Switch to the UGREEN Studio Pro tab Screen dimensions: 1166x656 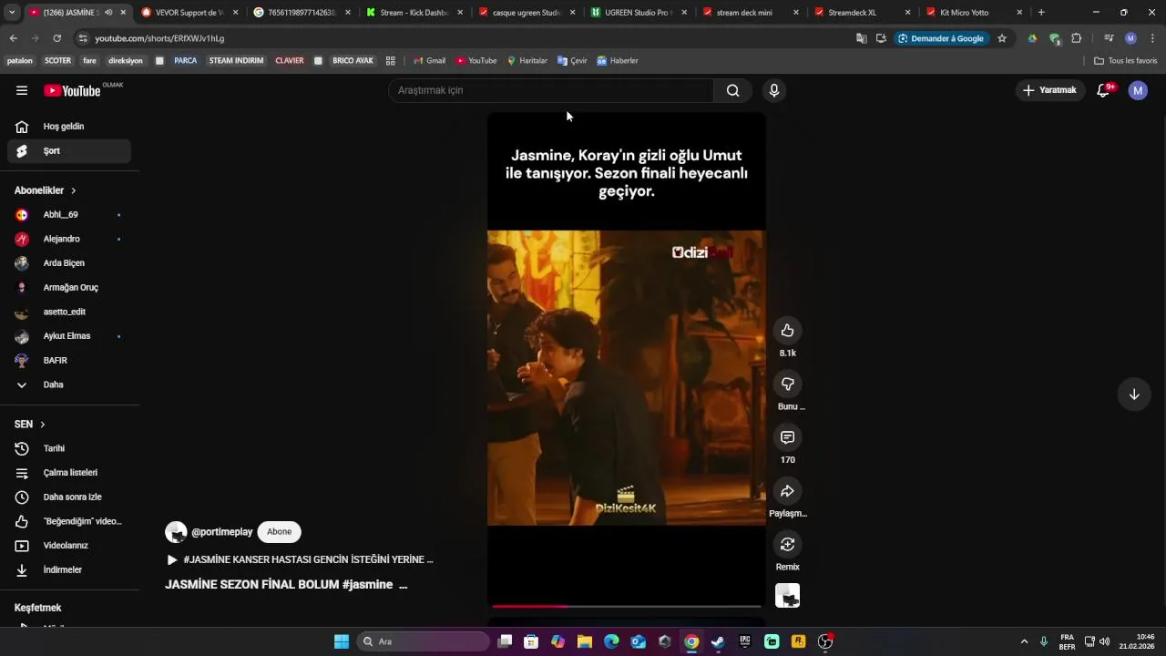(639, 13)
